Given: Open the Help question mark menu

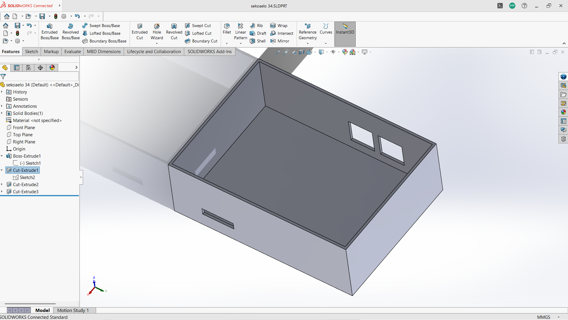Looking at the screenshot, I should [524, 6].
